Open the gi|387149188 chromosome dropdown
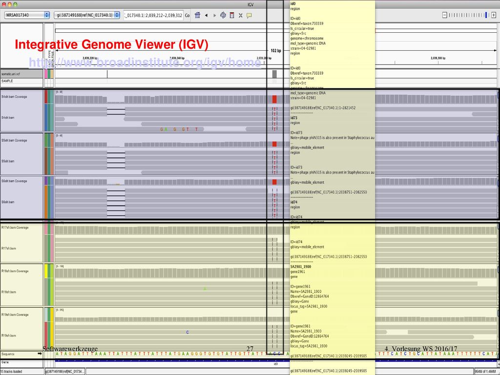This screenshot has width=500, height=375. (x=87, y=15)
